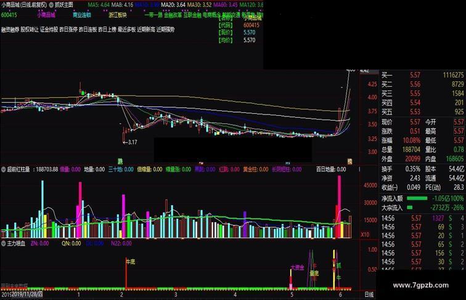Click the 买三 bid row price 5.55
The height and width of the screenshot is (300, 466).
tap(415, 94)
